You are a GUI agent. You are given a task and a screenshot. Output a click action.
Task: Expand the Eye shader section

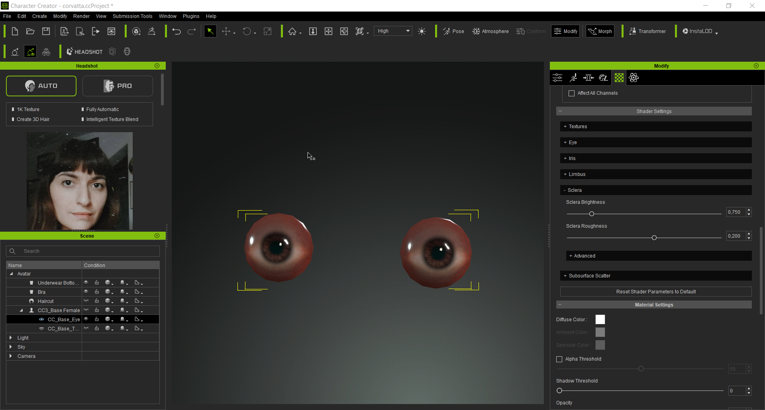click(656, 143)
